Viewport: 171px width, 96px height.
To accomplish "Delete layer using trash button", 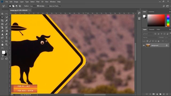I will (x=167, y=94).
